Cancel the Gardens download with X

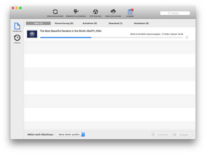click(x=187, y=37)
